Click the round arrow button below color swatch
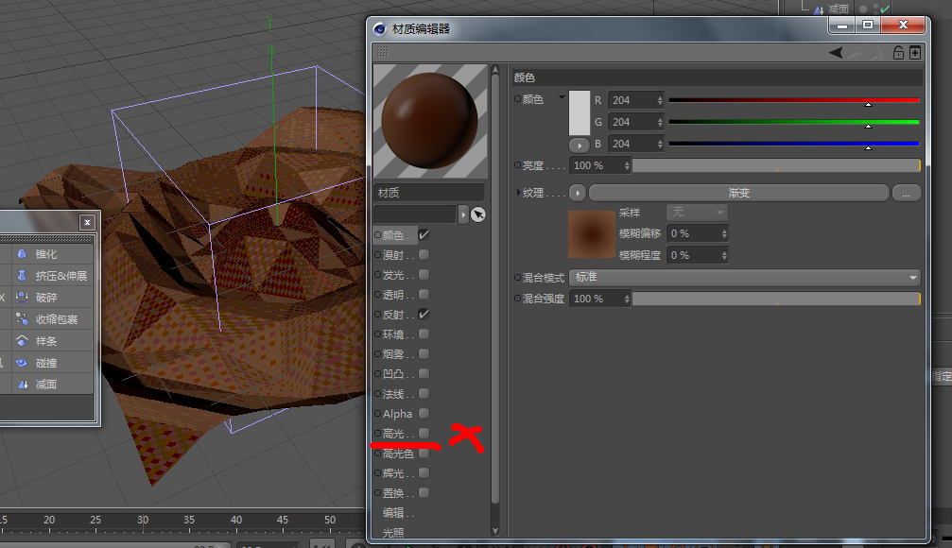 580,146
